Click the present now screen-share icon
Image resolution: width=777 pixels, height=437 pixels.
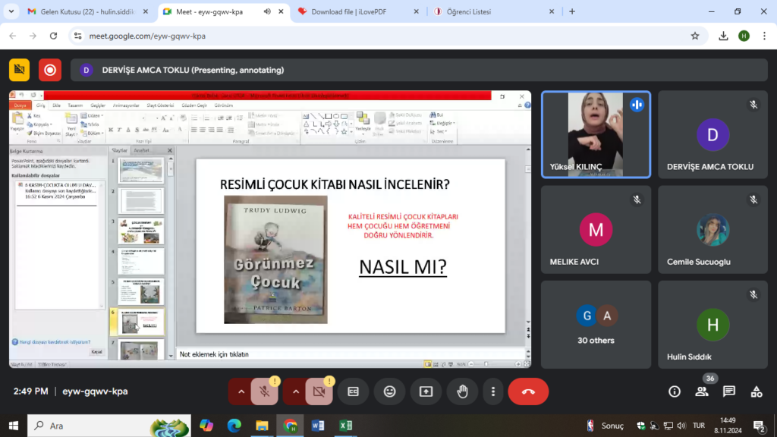tap(426, 391)
